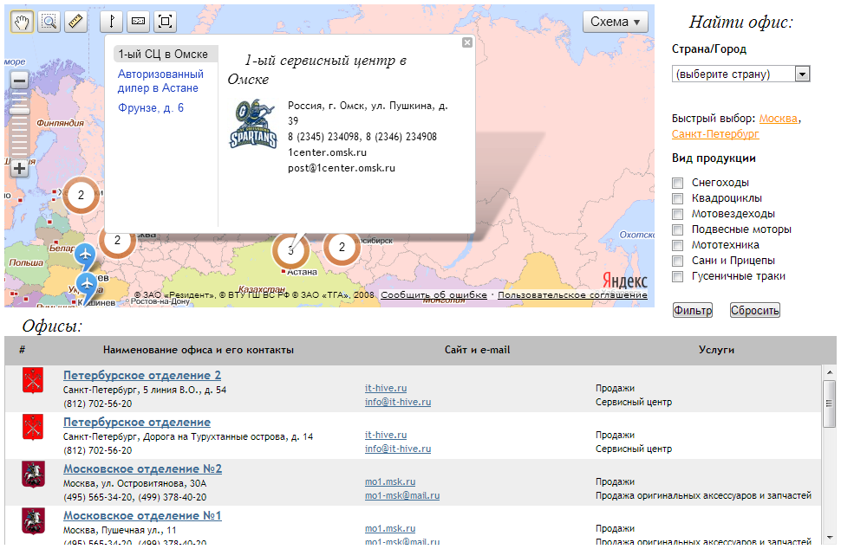Viewport: 841px width, 549px height.
Task: Close the Omsk service center balloon
Action: click(x=467, y=42)
